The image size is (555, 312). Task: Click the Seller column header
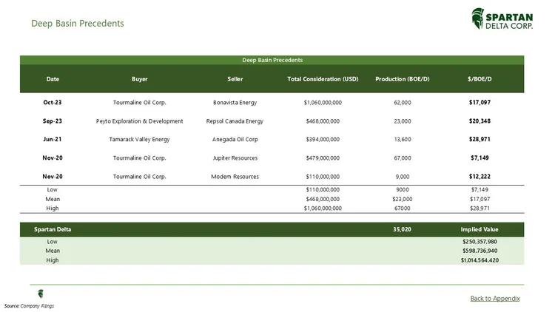pyautogui.click(x=235, y=79)
